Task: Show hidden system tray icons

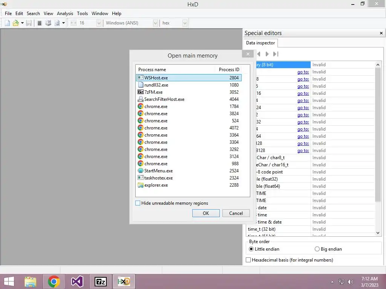Action: click(332, 282)
